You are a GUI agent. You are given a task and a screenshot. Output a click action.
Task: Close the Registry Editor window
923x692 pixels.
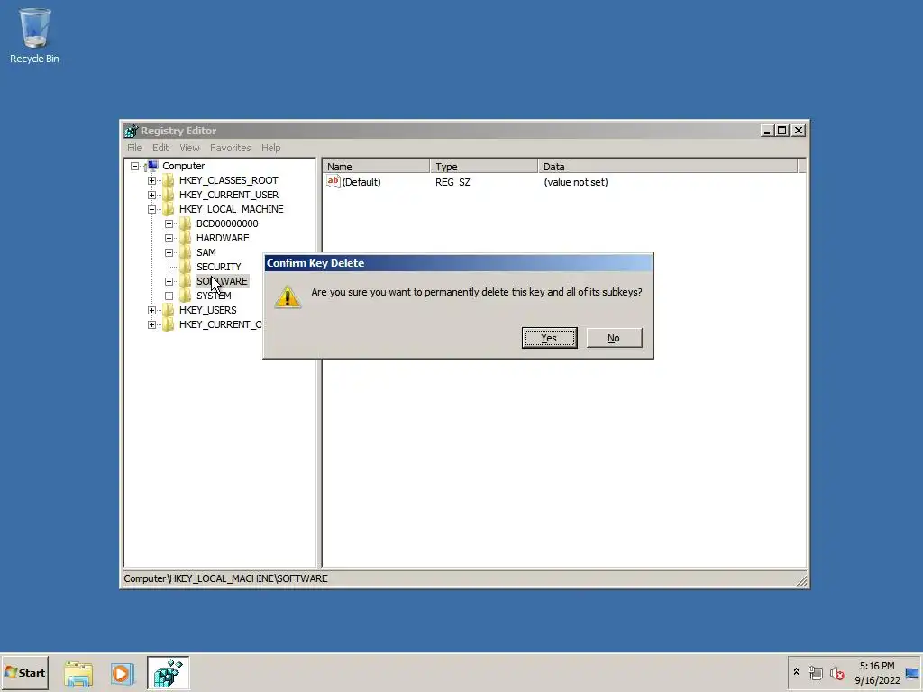pos(799,131)
